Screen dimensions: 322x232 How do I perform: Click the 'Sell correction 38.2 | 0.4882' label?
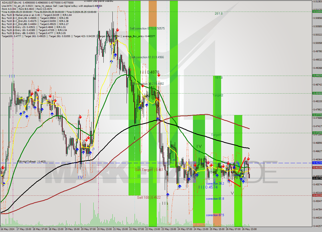[x=147, y=83]
